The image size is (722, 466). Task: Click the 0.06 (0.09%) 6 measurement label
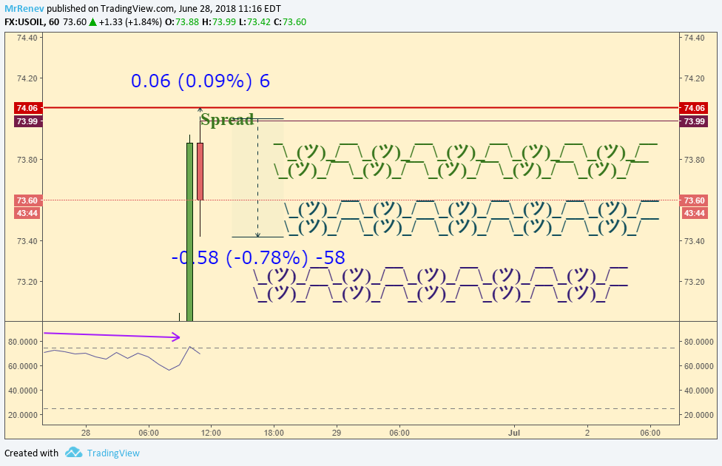point(200,81)
